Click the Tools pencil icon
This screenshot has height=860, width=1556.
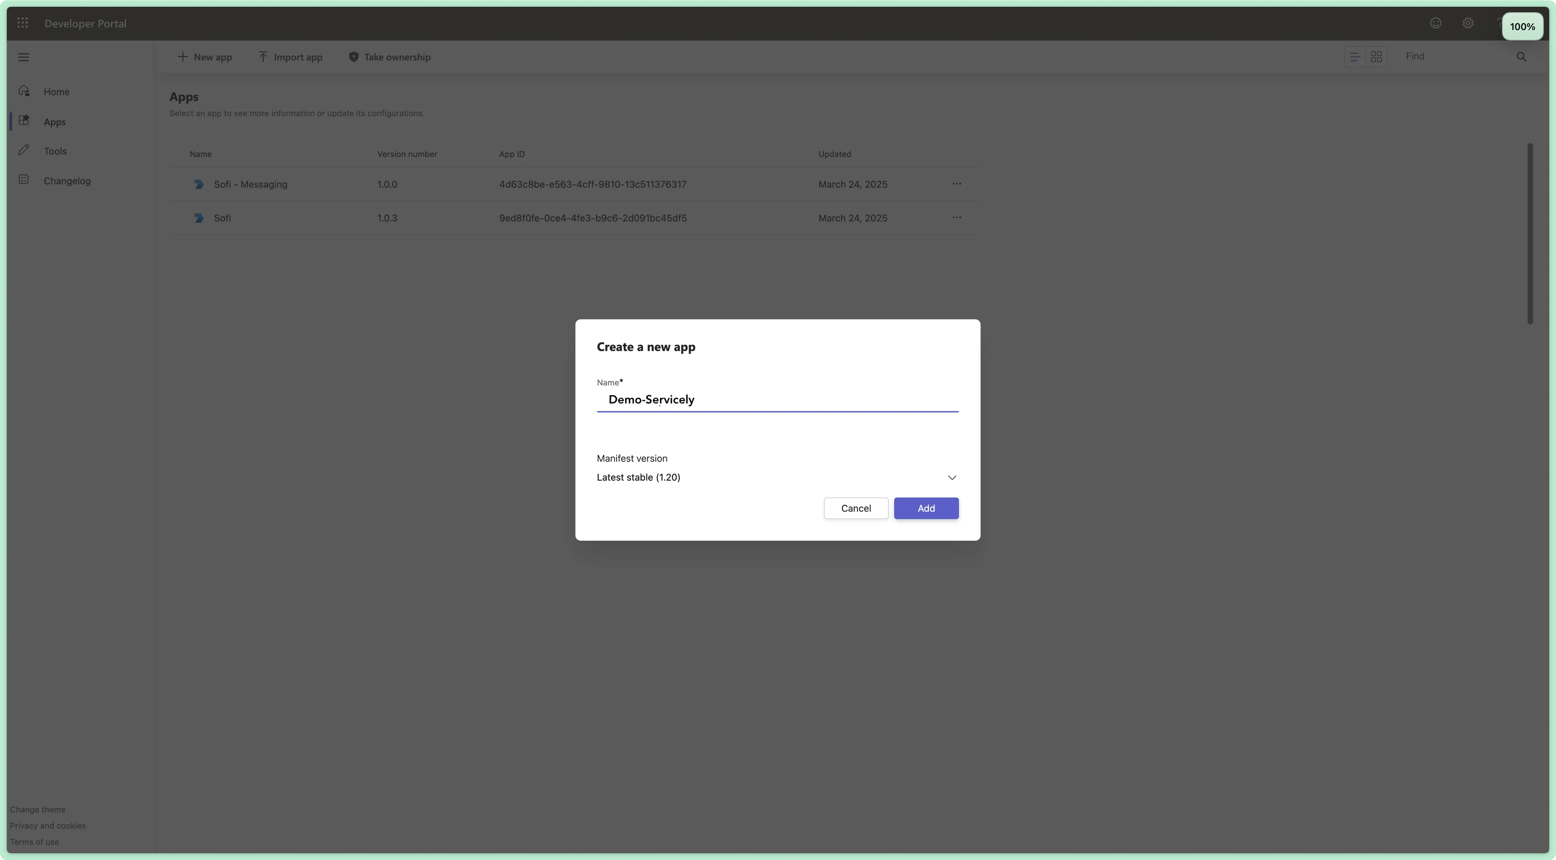[24, 150]
